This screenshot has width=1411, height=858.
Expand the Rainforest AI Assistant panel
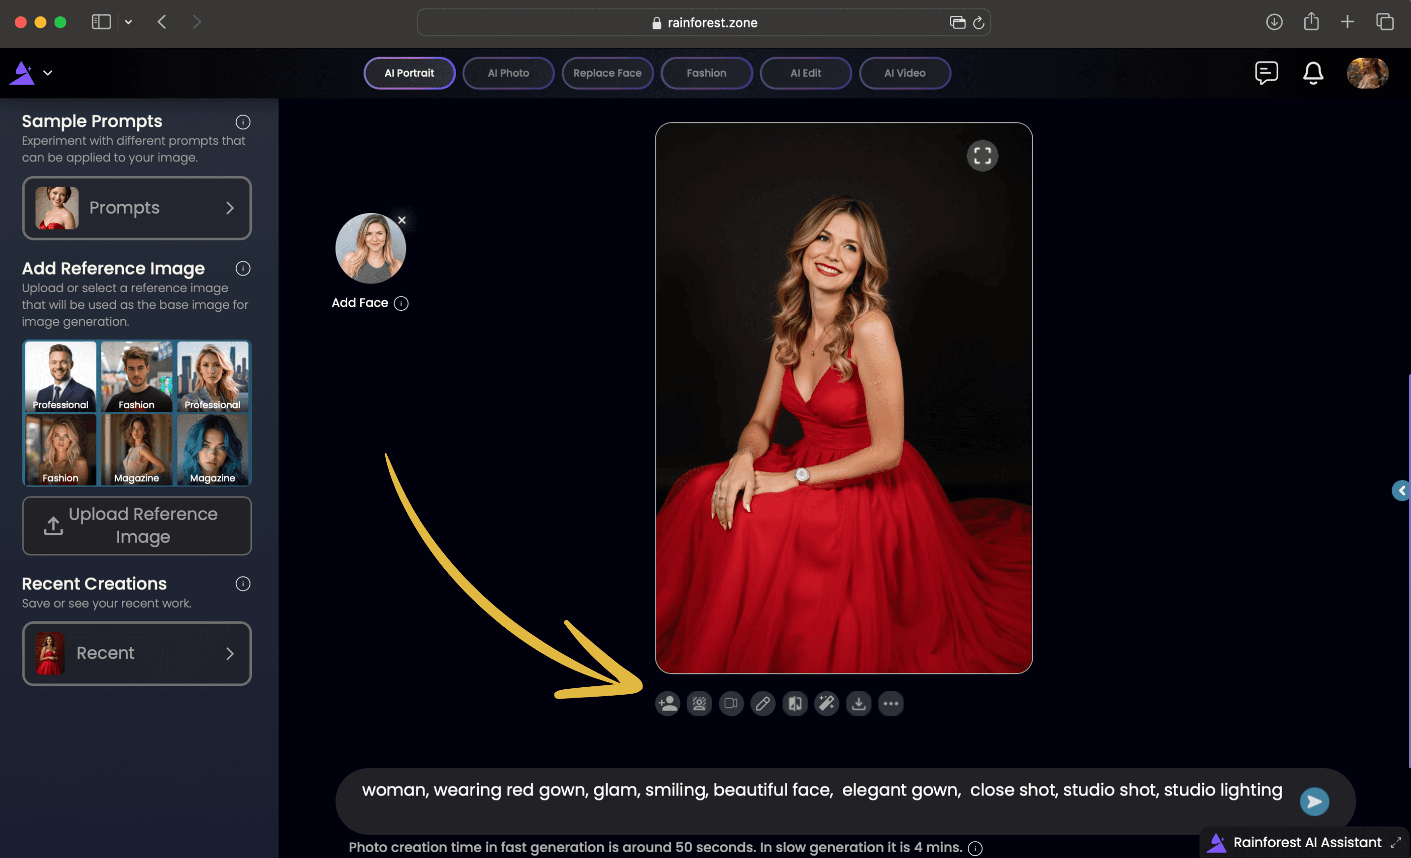click(1396, 843)
